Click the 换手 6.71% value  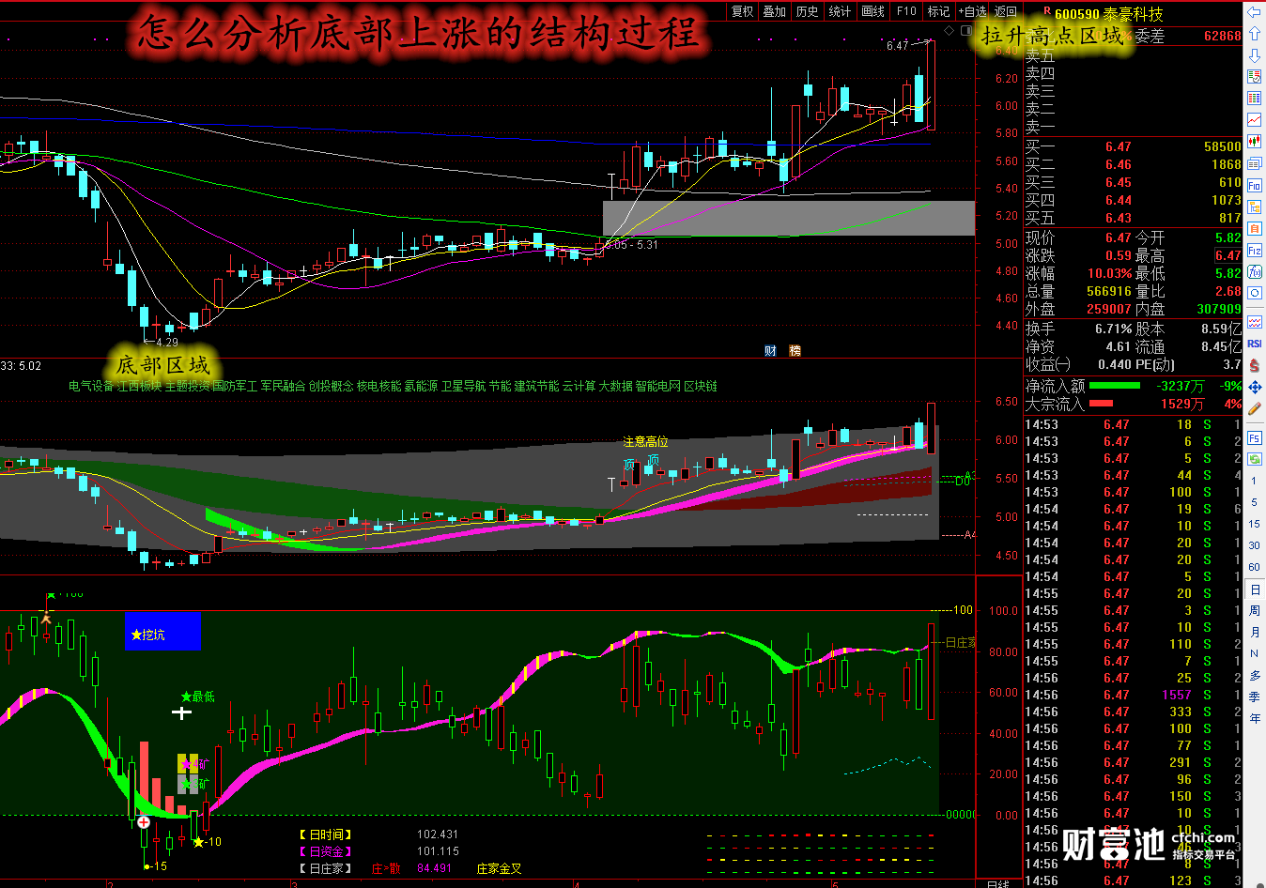pos(1114,329)
